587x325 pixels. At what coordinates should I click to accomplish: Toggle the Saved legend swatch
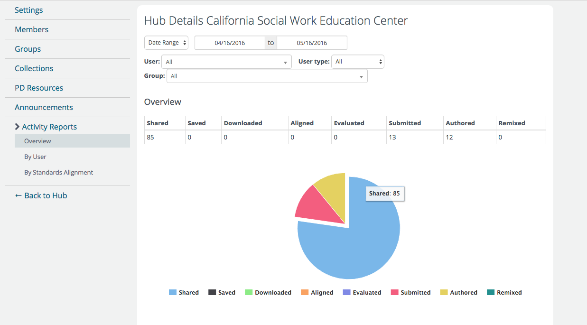(x=212, y=292)
